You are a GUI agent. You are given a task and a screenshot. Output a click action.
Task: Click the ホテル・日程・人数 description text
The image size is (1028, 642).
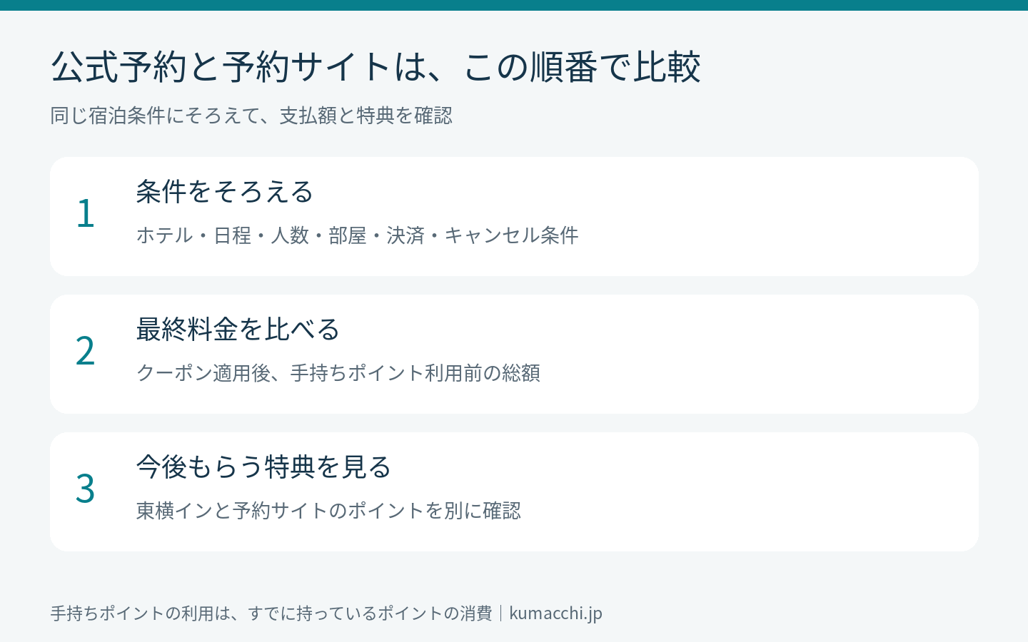point(357,235)
